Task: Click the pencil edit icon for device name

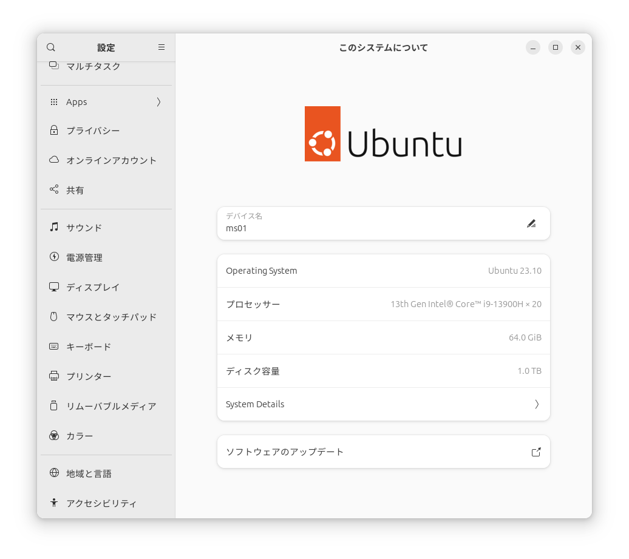Action: coord(531,223)
